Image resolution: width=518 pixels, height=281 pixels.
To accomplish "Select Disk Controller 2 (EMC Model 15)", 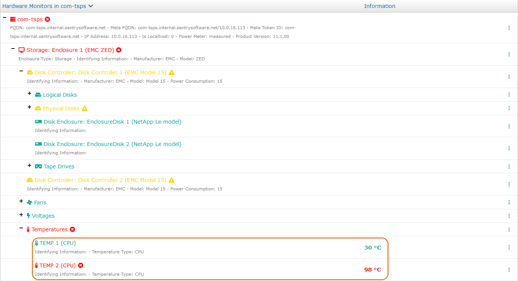I will click(100, 180).
